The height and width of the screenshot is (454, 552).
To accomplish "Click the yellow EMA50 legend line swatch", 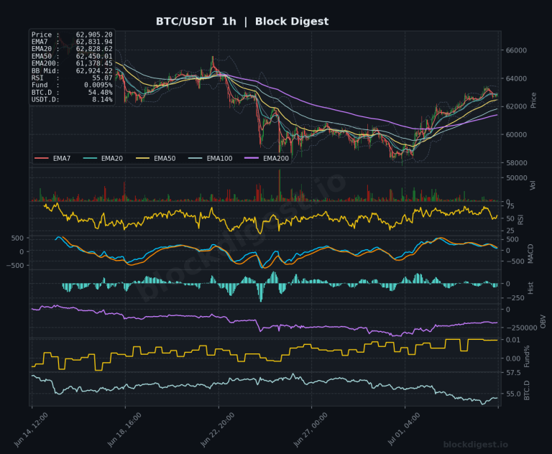I will [142, 158].
